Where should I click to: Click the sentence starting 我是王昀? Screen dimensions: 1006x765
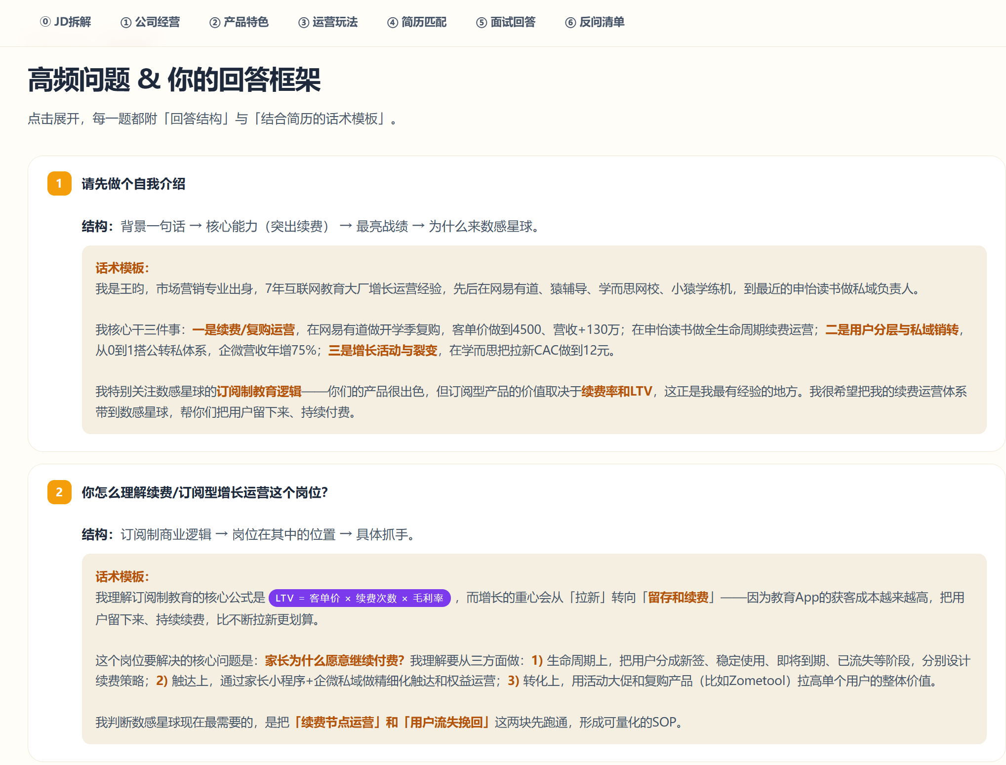point(508,288)
